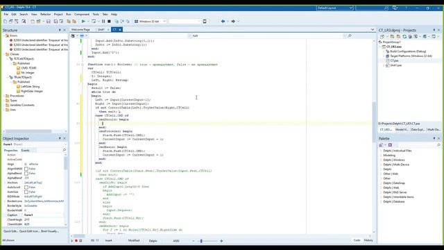Select Delphi | RAD Server palette category

pos(395,192)
